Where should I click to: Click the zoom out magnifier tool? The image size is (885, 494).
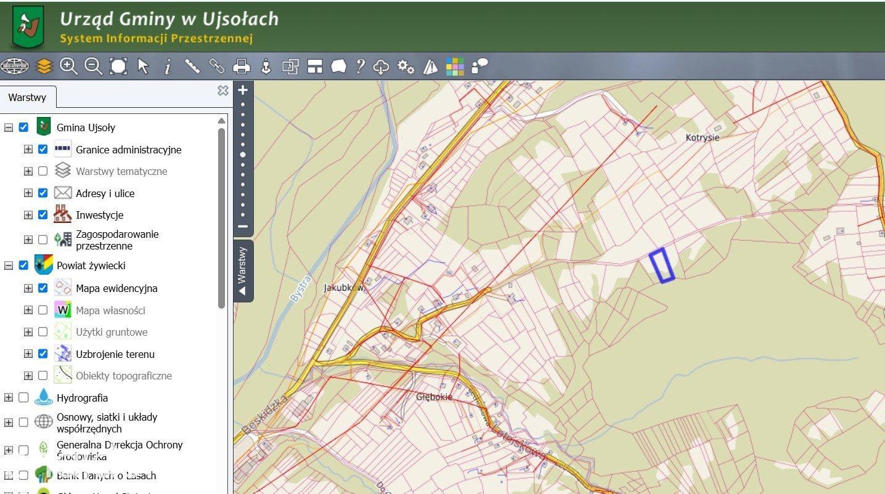coord(93,66)
